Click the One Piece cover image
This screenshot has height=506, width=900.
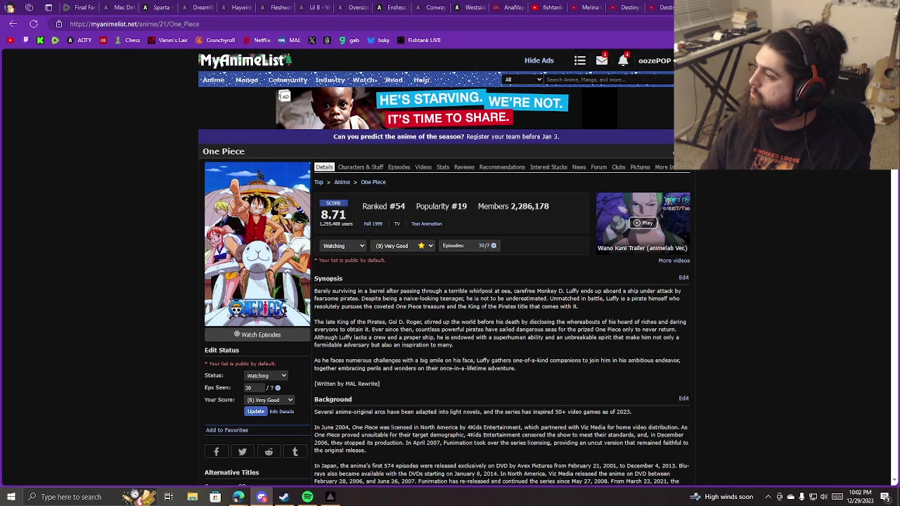click(257, 245)
